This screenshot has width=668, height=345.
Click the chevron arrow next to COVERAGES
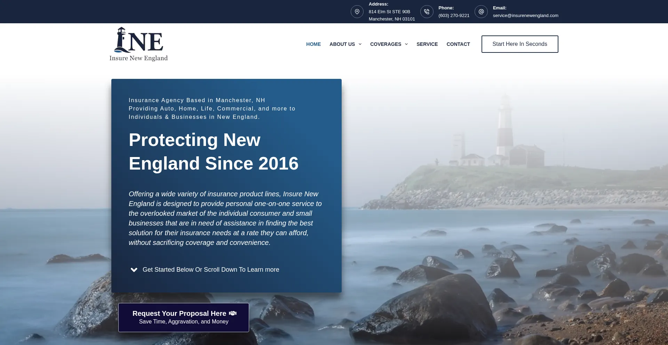[x=406, y=44]
